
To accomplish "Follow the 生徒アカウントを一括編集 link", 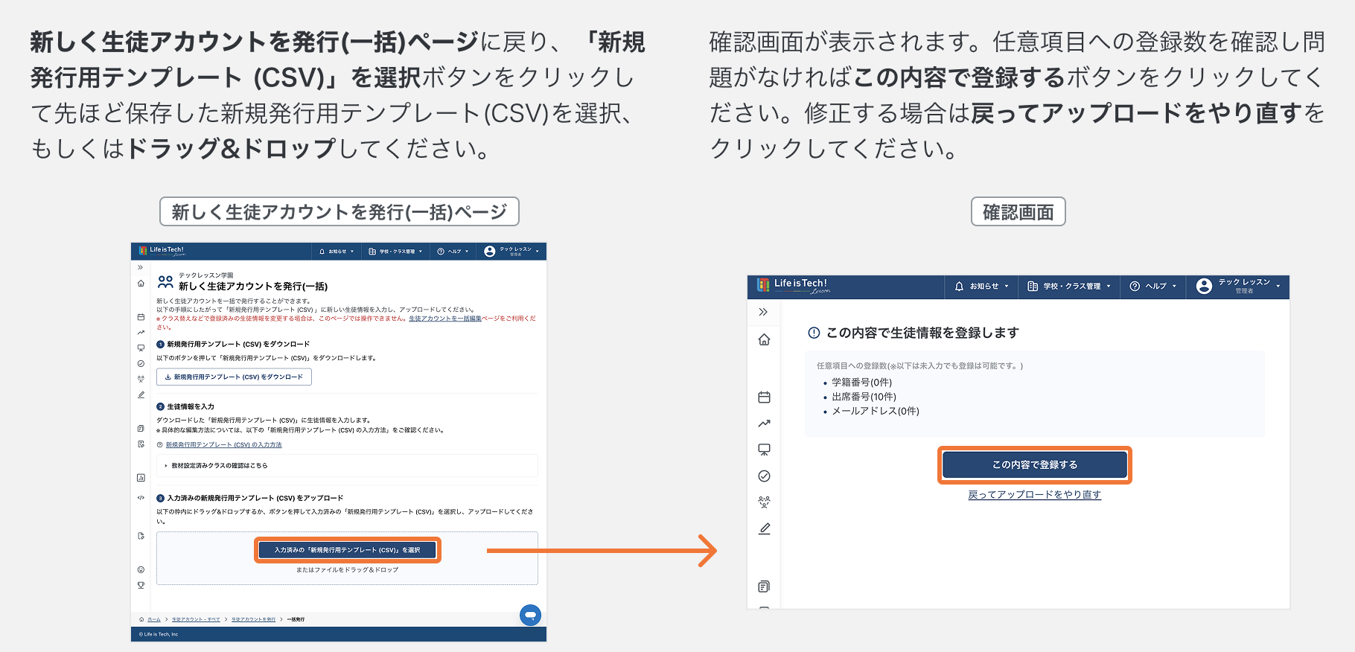I will click(x=445, y=319).
